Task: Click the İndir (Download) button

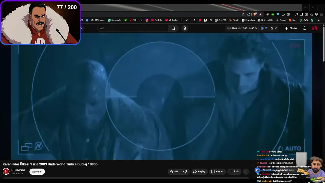Action: pos(234,172)
